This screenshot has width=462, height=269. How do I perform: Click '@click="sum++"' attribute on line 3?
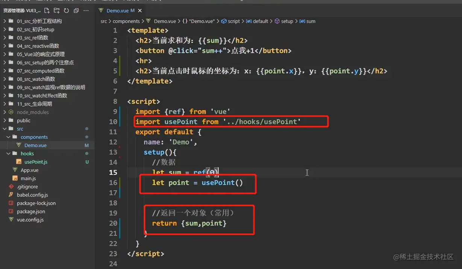198,51
